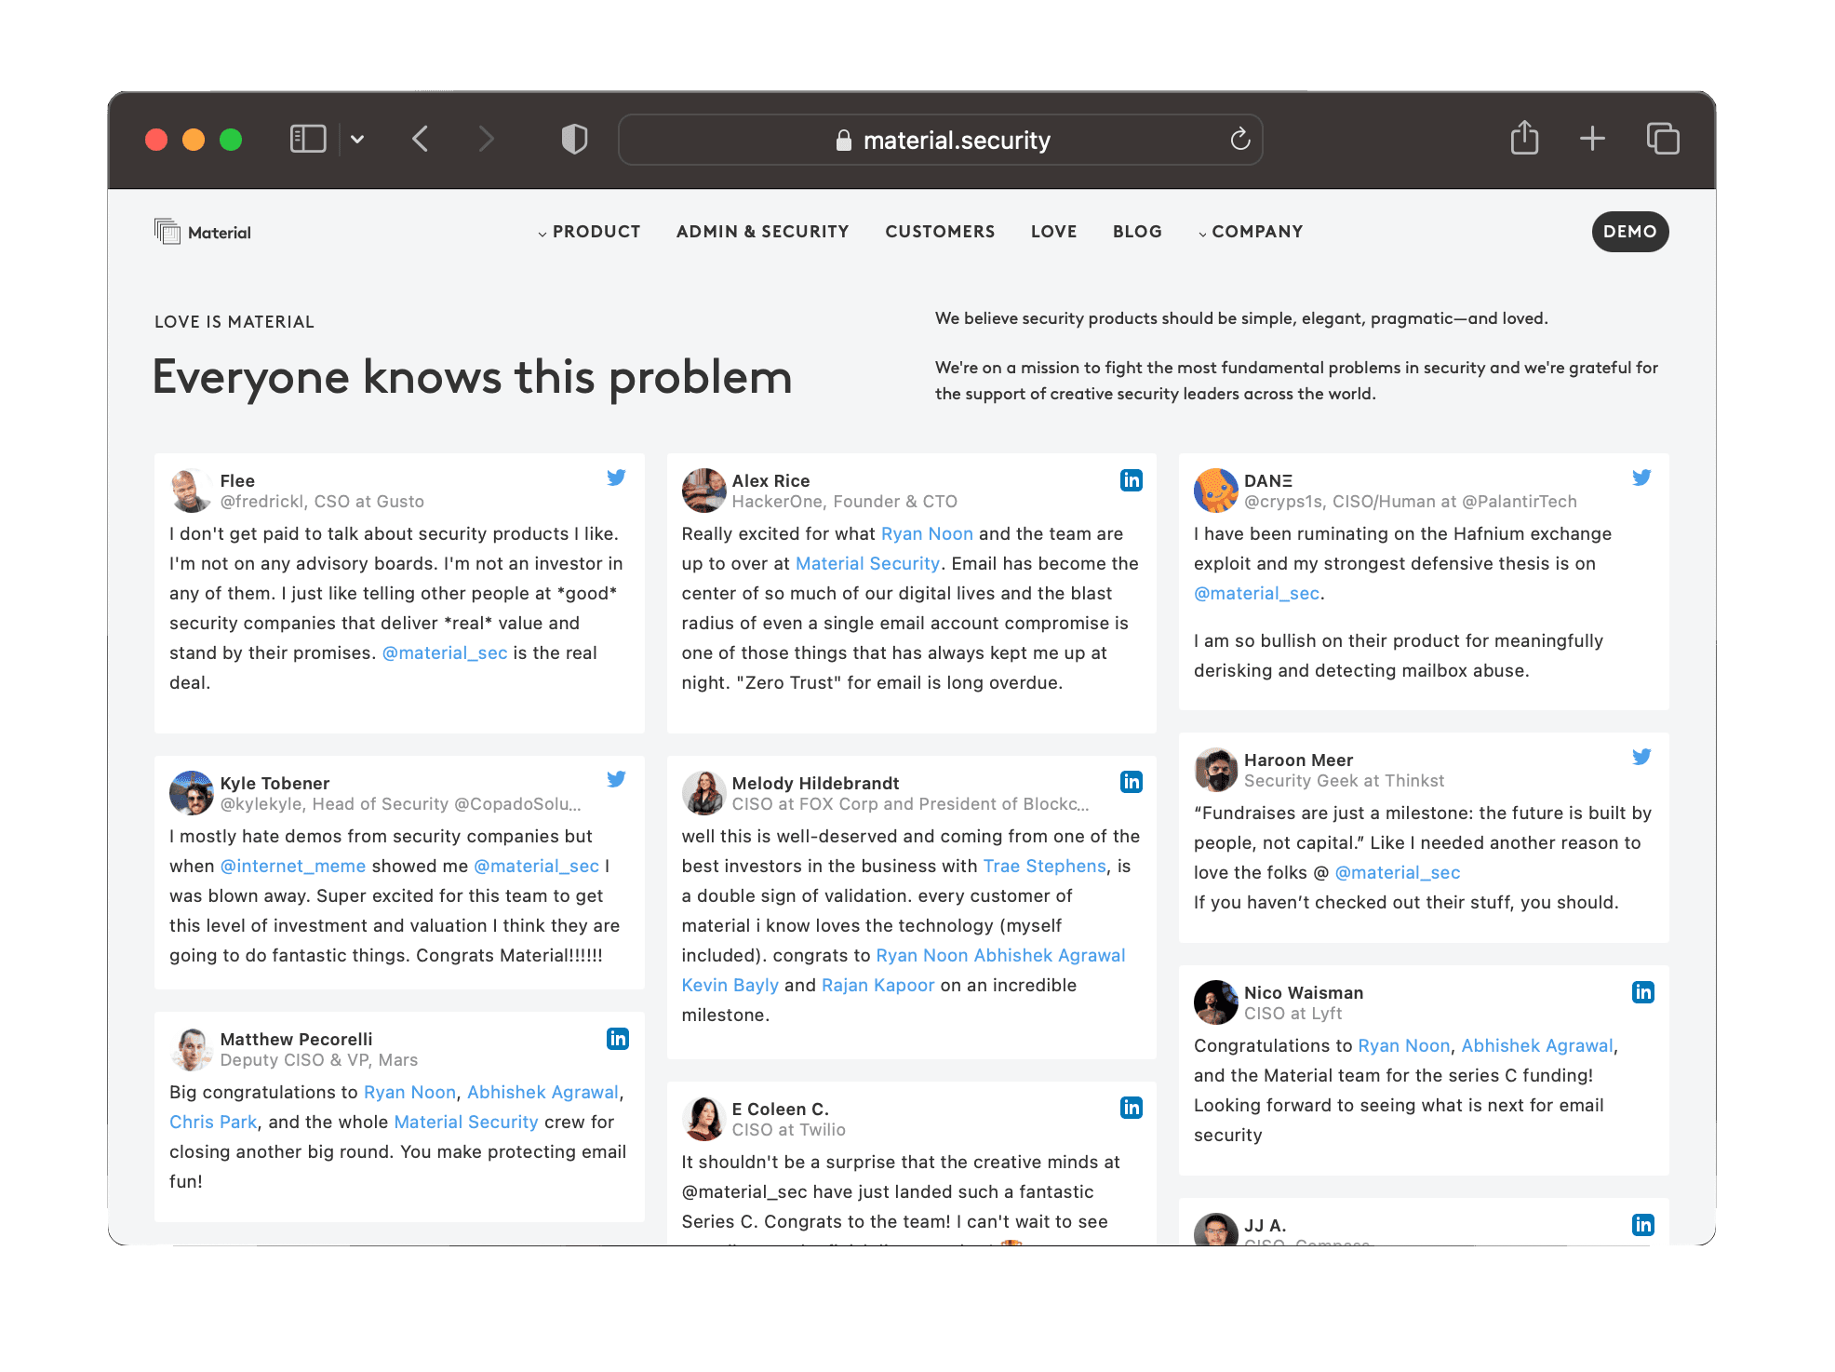The height and width of the screenshot is (1372, 1835).
Task: Open Abhishek Agrawal link in Nico Waisman's post
Action: point(1537,1046)
